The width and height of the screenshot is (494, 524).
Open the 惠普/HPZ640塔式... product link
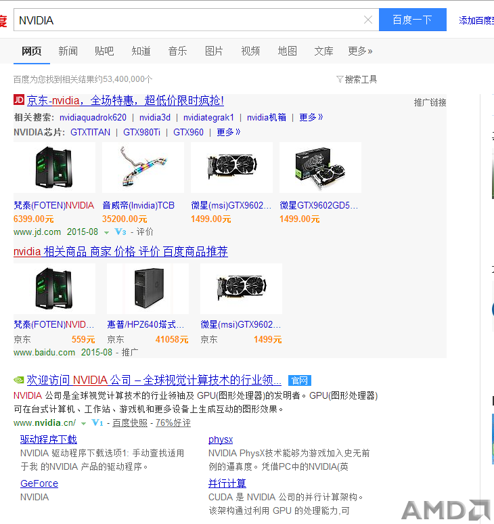[145, 324]
